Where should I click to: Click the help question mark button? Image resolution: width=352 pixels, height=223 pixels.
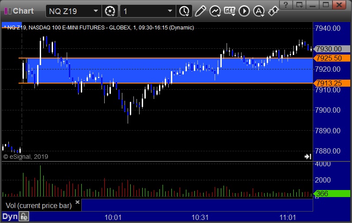click(x=286, y=5)
